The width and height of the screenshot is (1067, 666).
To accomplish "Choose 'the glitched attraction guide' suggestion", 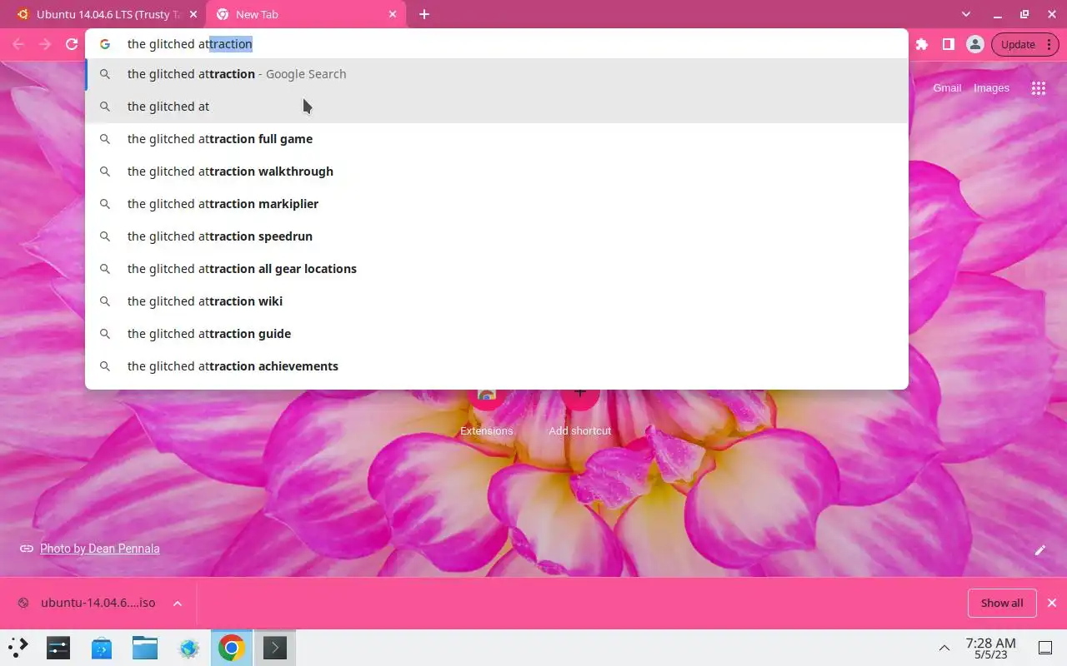I will click(497, 334).
